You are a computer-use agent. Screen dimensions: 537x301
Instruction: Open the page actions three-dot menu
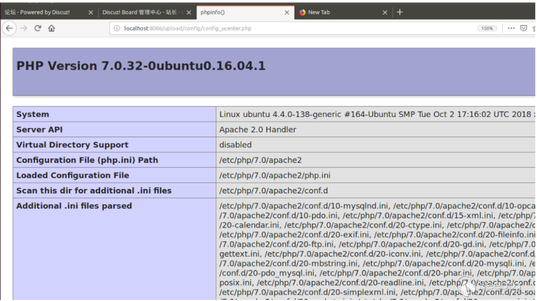[x=511, y=28]
